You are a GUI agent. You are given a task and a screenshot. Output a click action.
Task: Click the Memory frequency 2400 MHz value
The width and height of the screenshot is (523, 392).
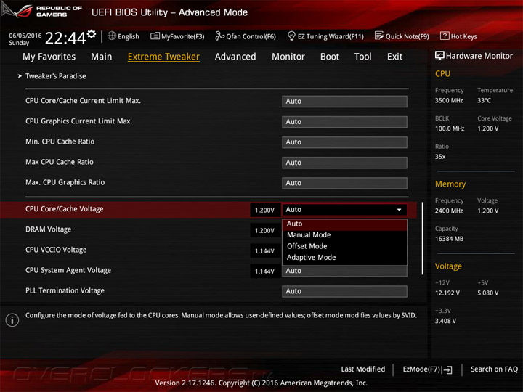tap(449, 211)
